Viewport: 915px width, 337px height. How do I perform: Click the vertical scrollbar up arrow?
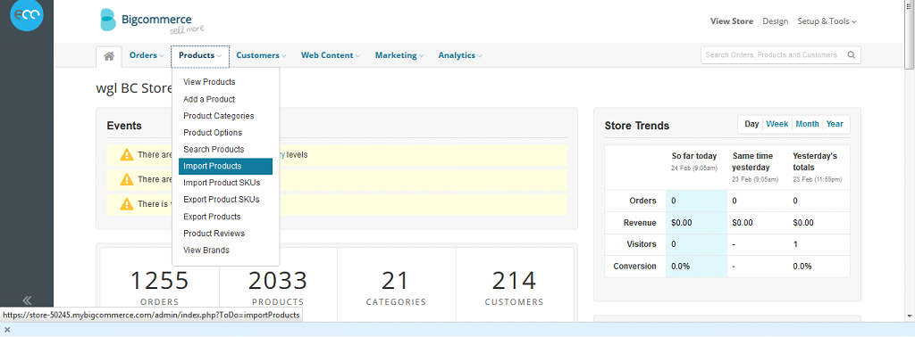pyautogui.click(x=910, y=4)
